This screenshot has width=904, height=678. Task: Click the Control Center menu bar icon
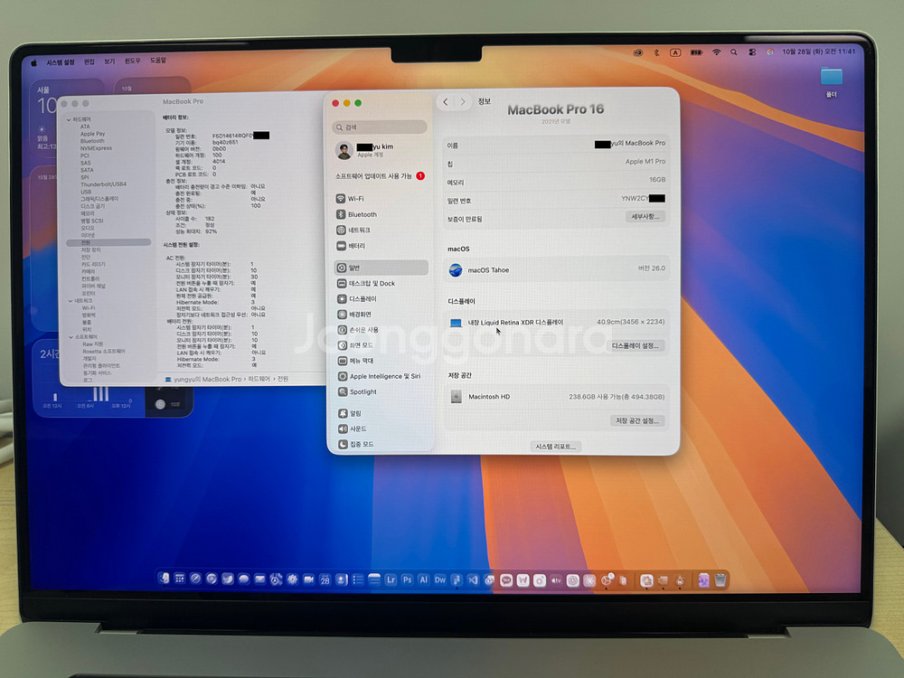(752, 52)
